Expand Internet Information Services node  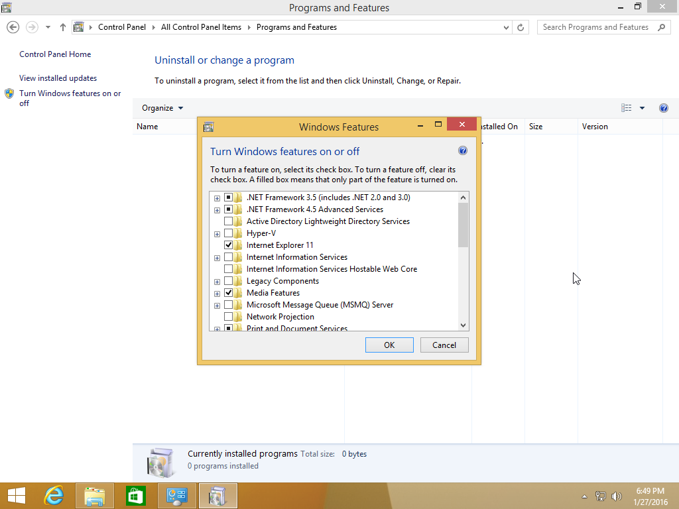(217, 258)
